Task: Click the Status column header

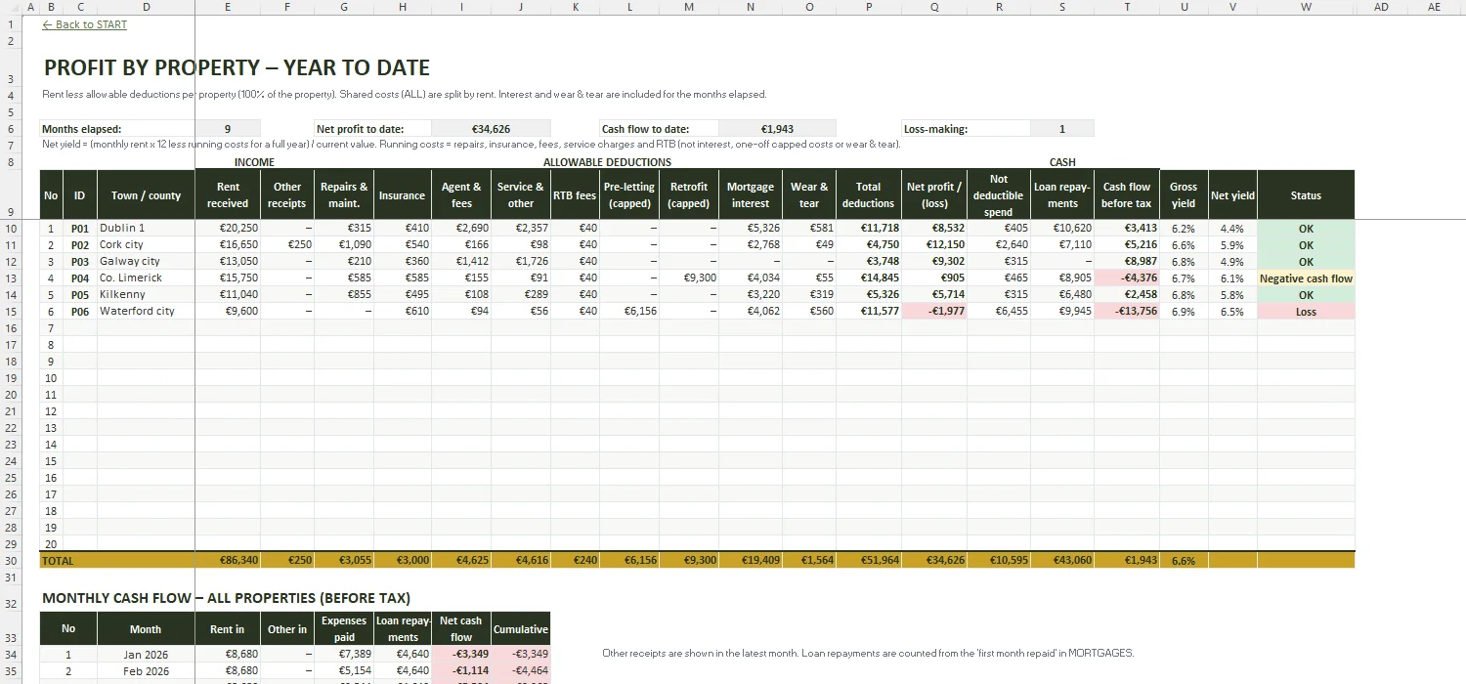Action: pos(1306,195)
